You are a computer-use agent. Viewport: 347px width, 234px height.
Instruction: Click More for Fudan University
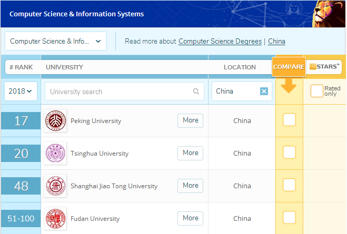[190, 218]
